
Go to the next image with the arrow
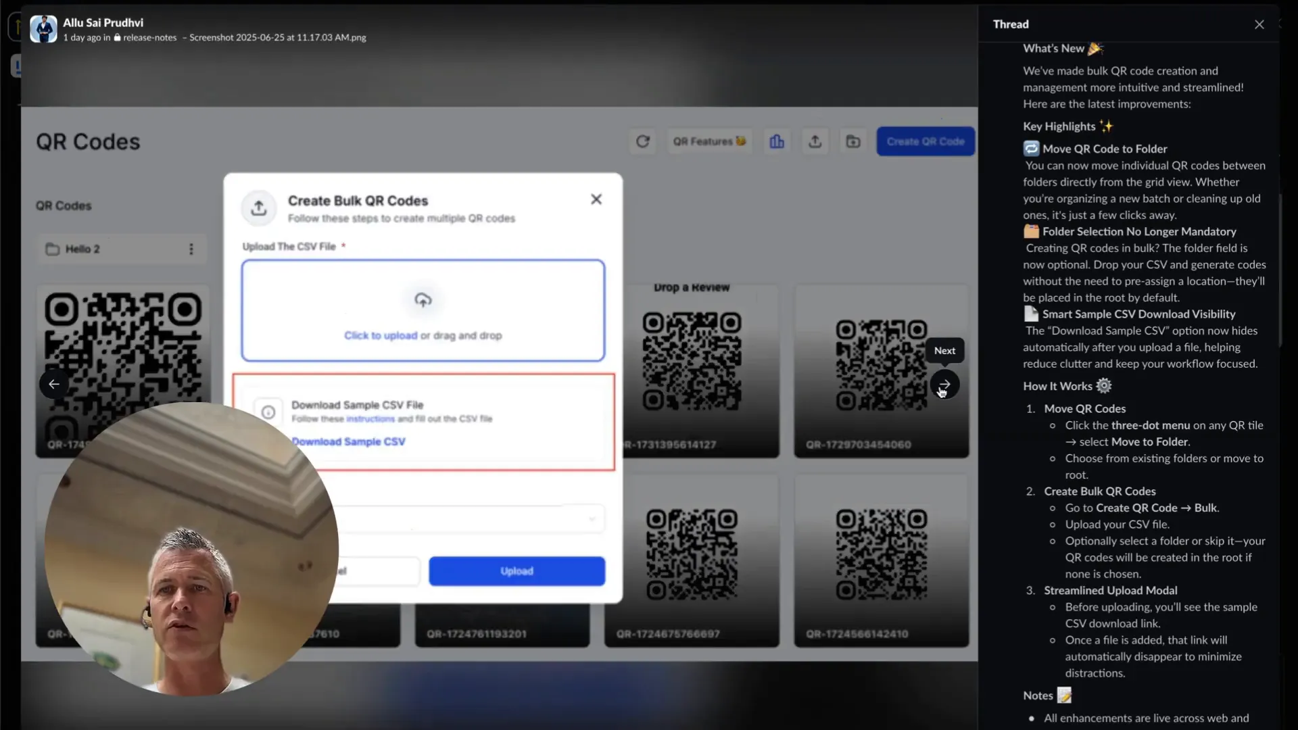pyautogui.click(x=944, y=384)
